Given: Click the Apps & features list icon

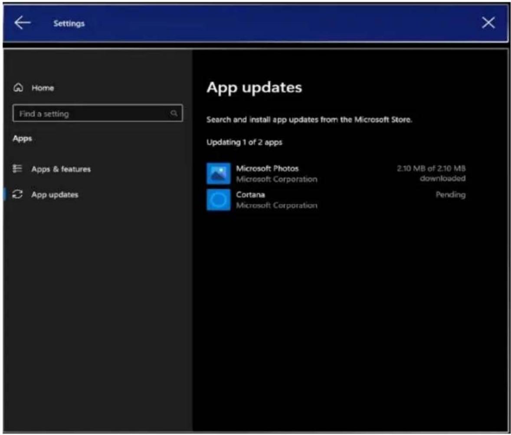Looking at the screenshot, I should pyautogui.click(x=18, y=168).
